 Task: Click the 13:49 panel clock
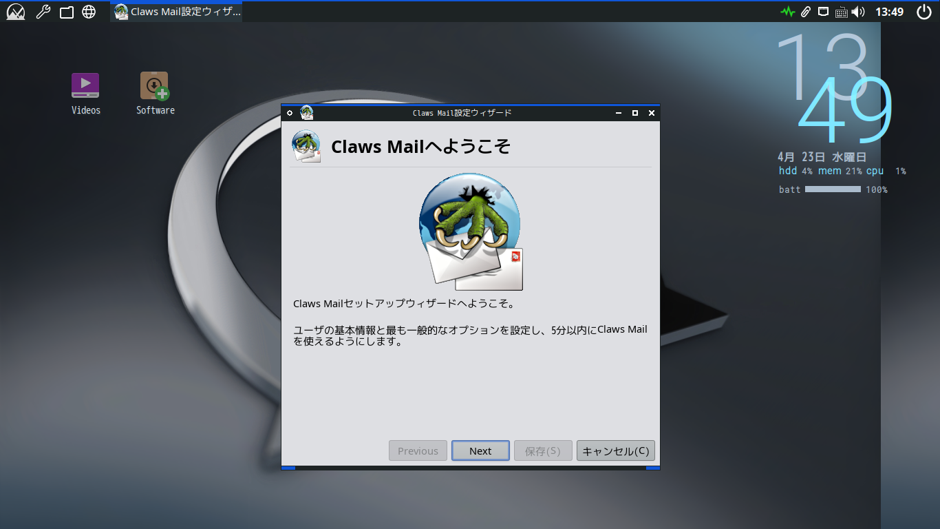889,12
